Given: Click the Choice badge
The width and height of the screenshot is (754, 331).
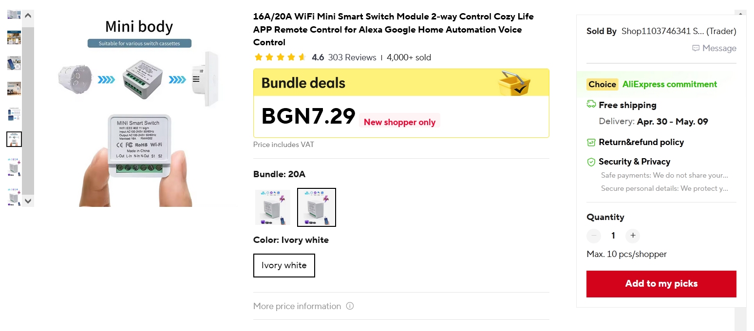Looking at the screenshot, I should point(602,84).
